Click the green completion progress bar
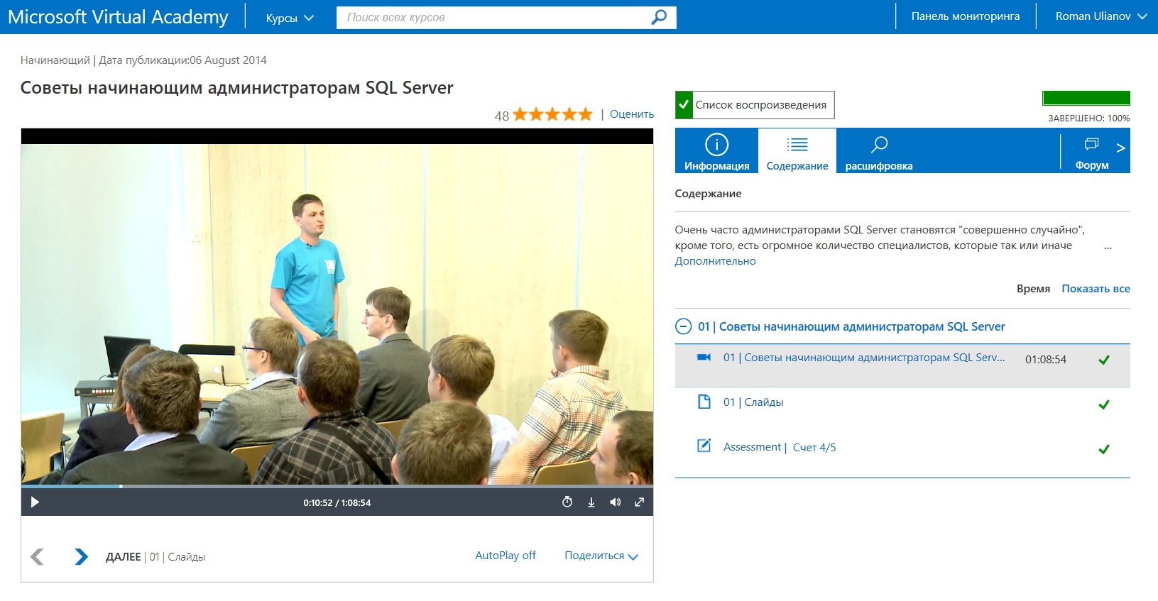1158x601 pixels. point(1086,98)
